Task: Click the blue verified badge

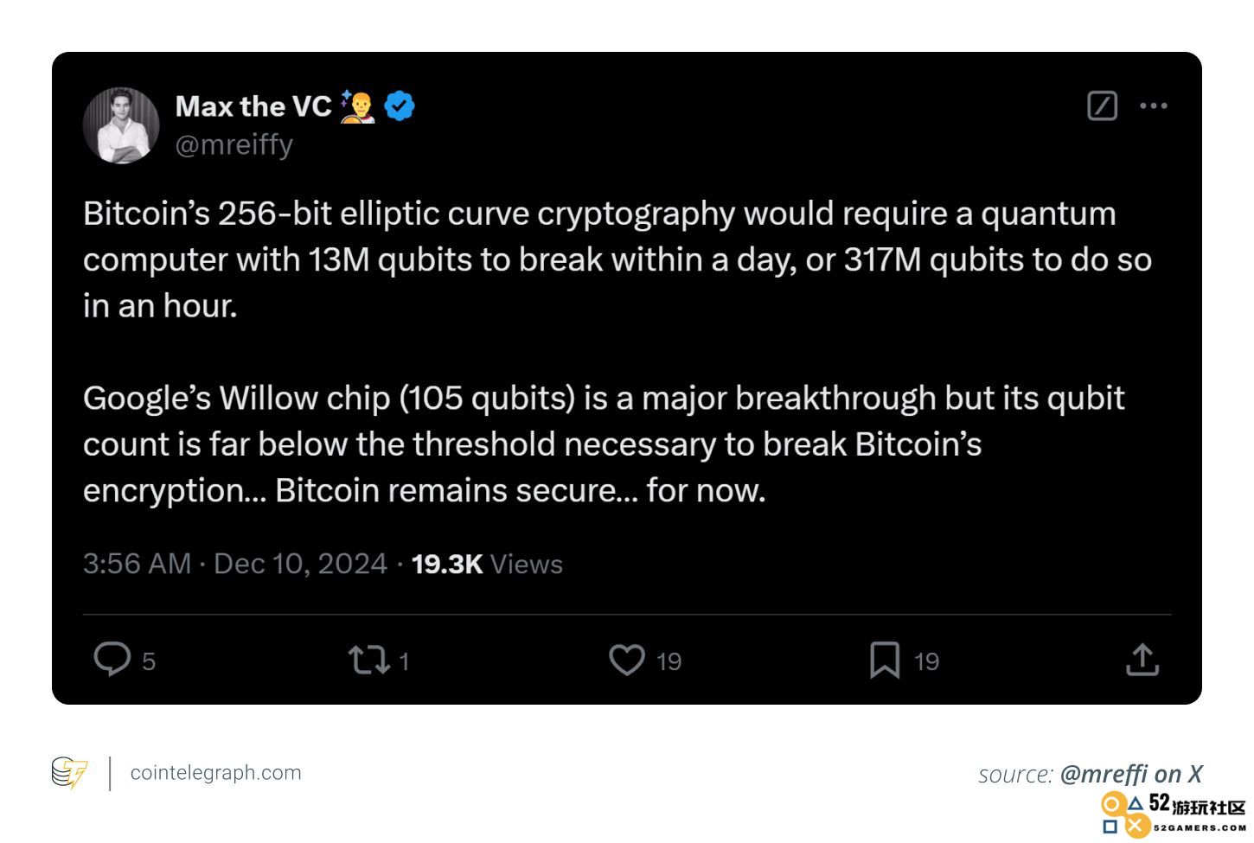Action: (x=399, y=106)
